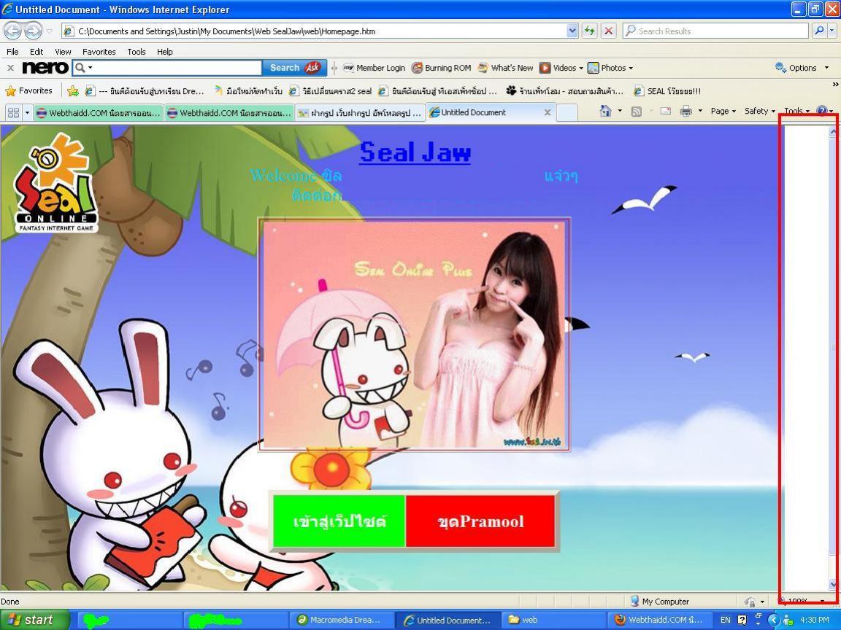This screenshot has width=841, height=630.
Task: Open the View menu
Action: (x=63, y=52)
